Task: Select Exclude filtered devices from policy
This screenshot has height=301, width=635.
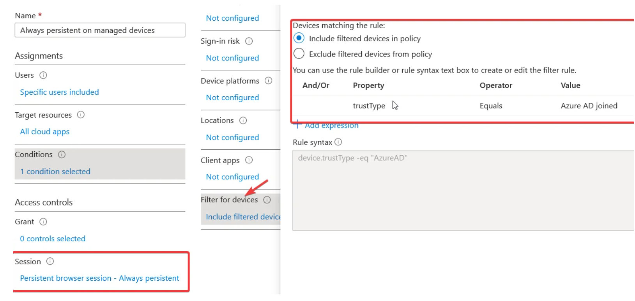Action: click(x=299, y=53)
